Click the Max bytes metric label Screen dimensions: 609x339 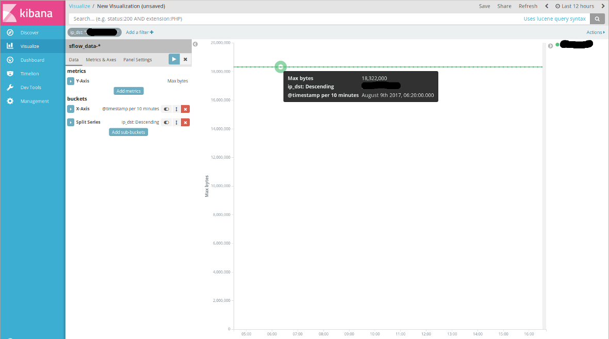(177, 81)
